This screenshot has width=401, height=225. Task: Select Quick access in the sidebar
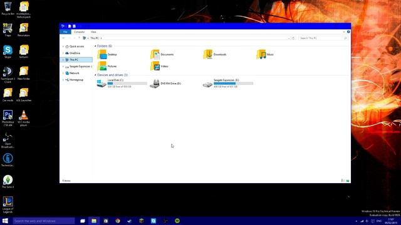(x=76, y=46)
